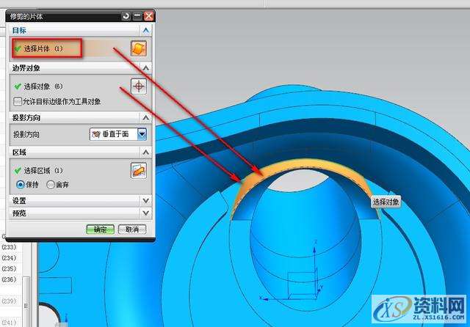Click the 选择片体 green checkmark
Viewport: 470px width, 327px height.
click(x=18, y=48)
